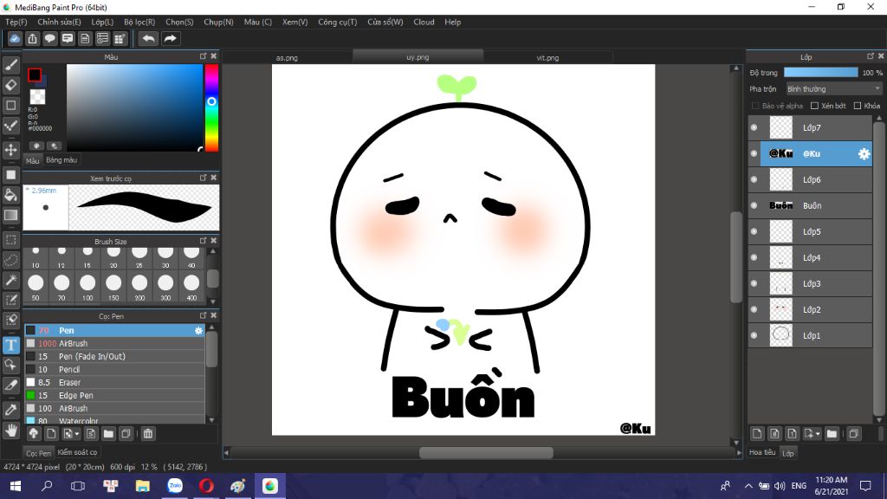Switch to Bảng màu palette tab
Viewport: 887px width, 499px height.
click(62, 160)
